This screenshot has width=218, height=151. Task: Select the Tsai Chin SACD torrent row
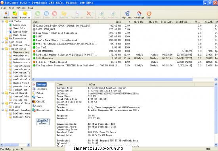pyautogui.click(x=125, y=33)
